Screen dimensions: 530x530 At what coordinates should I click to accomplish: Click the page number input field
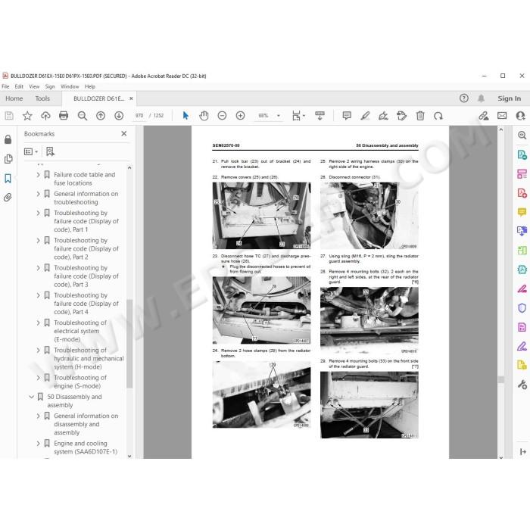[x=139, y=116]
